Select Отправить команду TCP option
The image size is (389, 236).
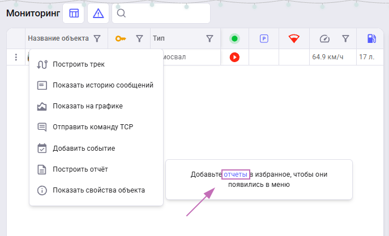92,127
